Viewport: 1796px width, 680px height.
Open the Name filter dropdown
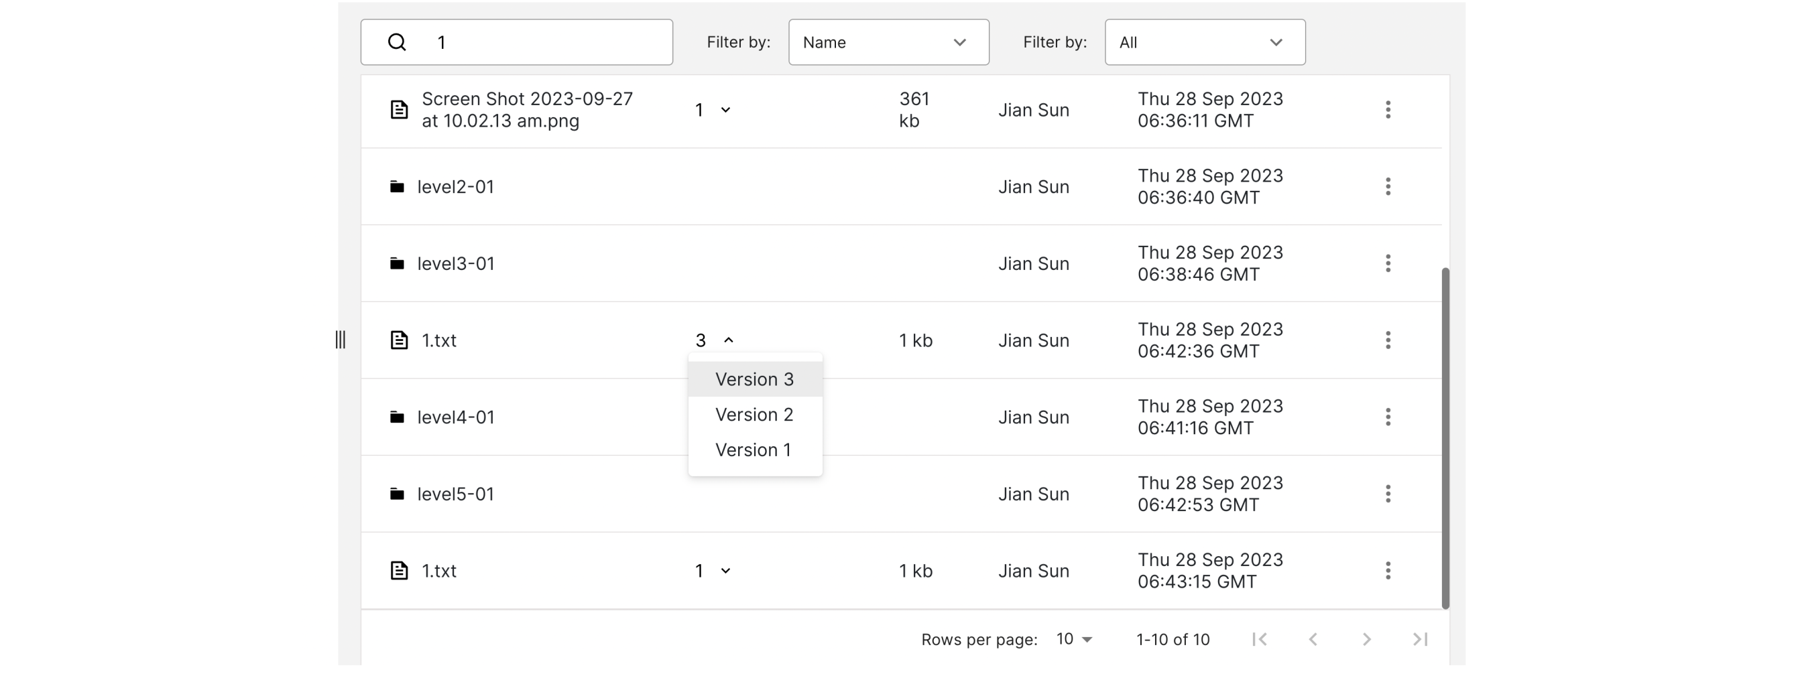(x=888, y=42)
